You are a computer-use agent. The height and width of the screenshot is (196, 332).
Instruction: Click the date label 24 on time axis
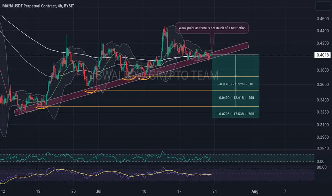(214, 191)
